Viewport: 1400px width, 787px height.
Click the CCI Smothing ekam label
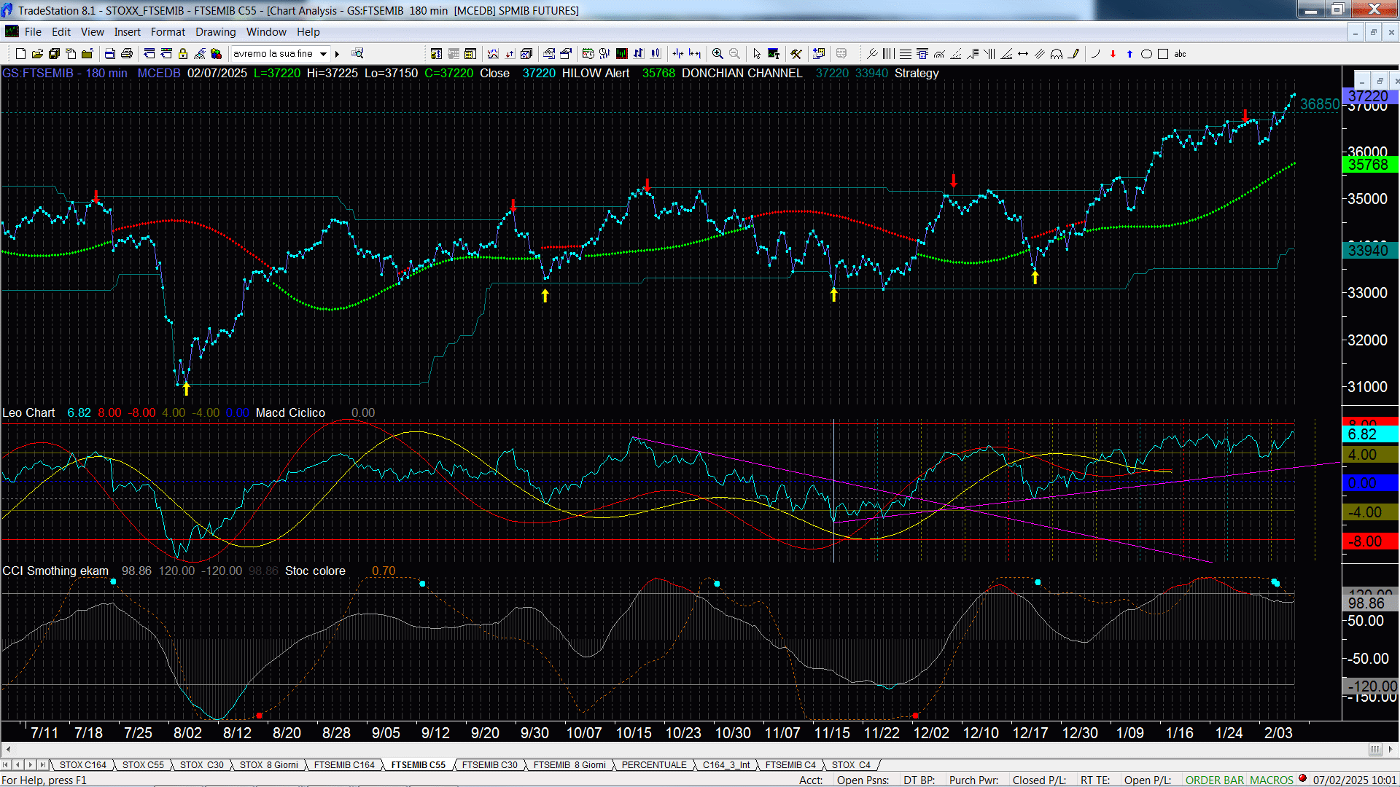coord(55,571)
